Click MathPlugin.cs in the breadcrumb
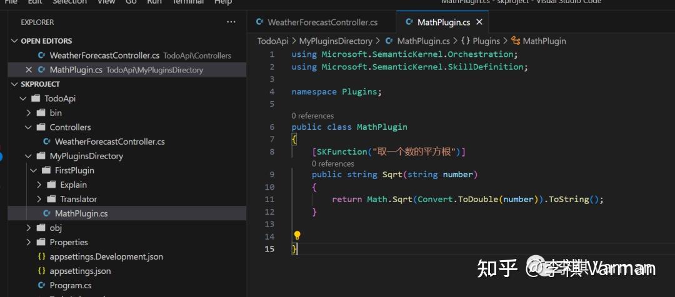Viewport: 675px width, 297px height. 423,41
